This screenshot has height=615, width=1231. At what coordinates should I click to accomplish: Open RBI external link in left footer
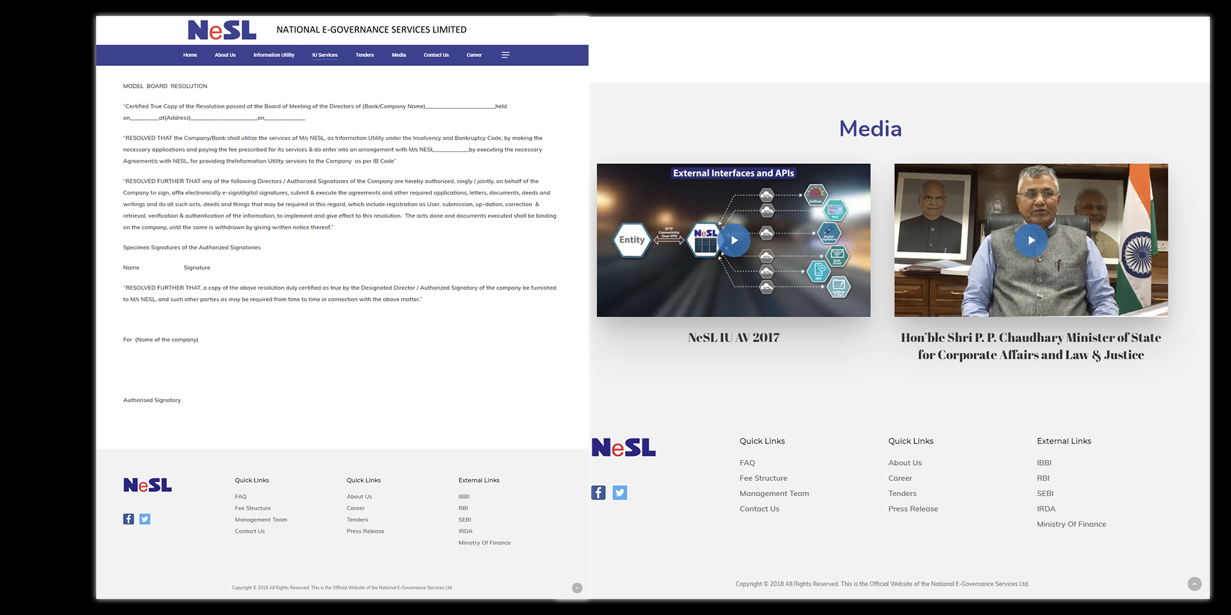pyautogui.click(x=463, y=508)
